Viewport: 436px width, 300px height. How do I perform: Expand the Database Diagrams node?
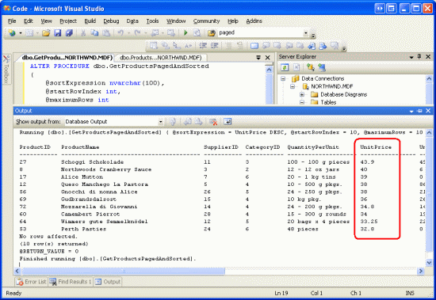pyautogui.click(x=302, y=94)
